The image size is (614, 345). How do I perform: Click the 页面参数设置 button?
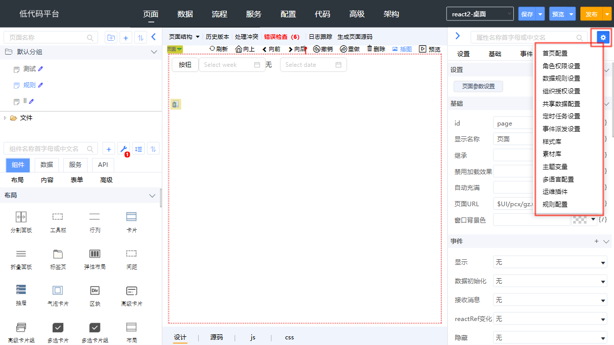coord(478,86)
